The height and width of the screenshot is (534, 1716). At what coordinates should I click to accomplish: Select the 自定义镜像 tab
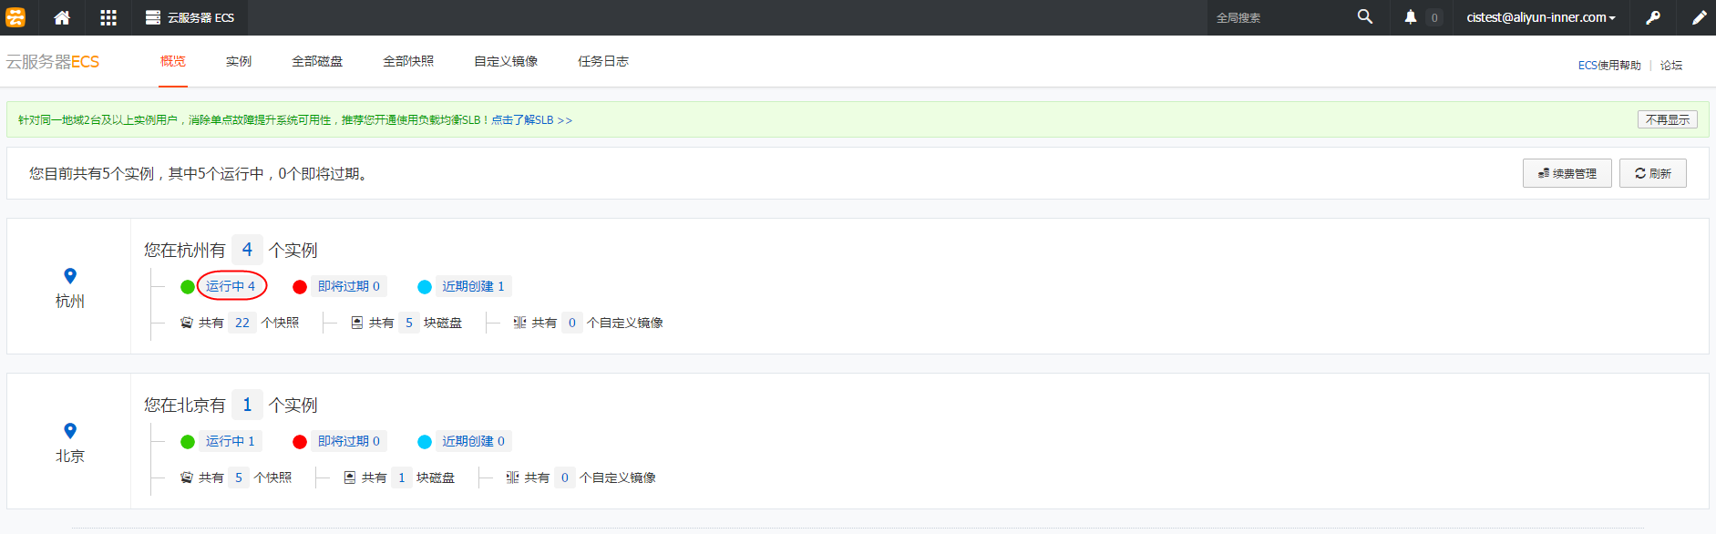pos(506,61)
